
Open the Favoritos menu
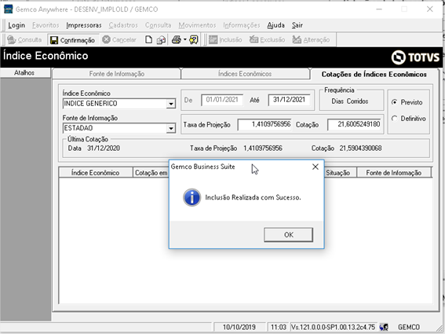[46, 25]
